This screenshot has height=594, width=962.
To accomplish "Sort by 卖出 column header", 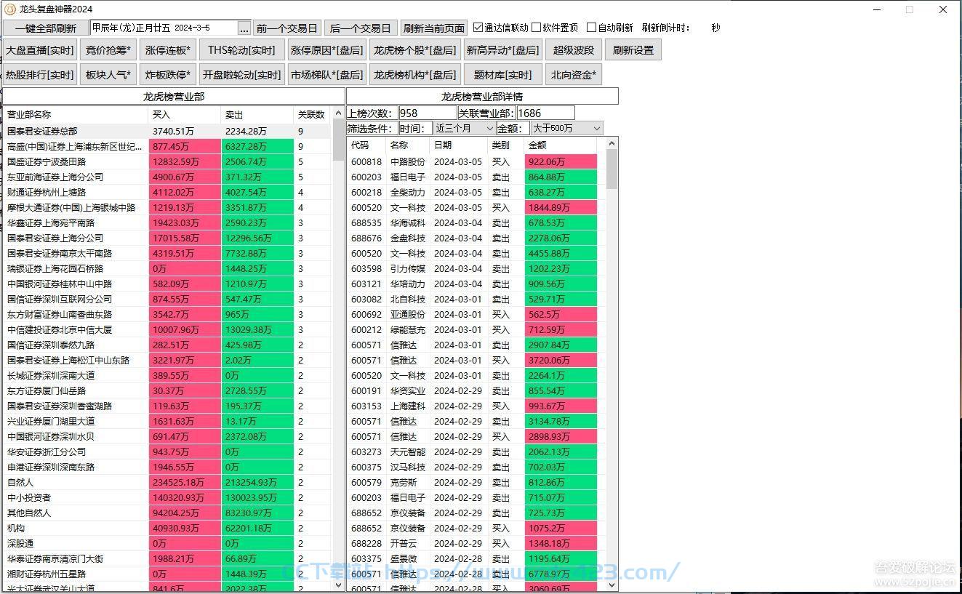I will click(257, 115).
